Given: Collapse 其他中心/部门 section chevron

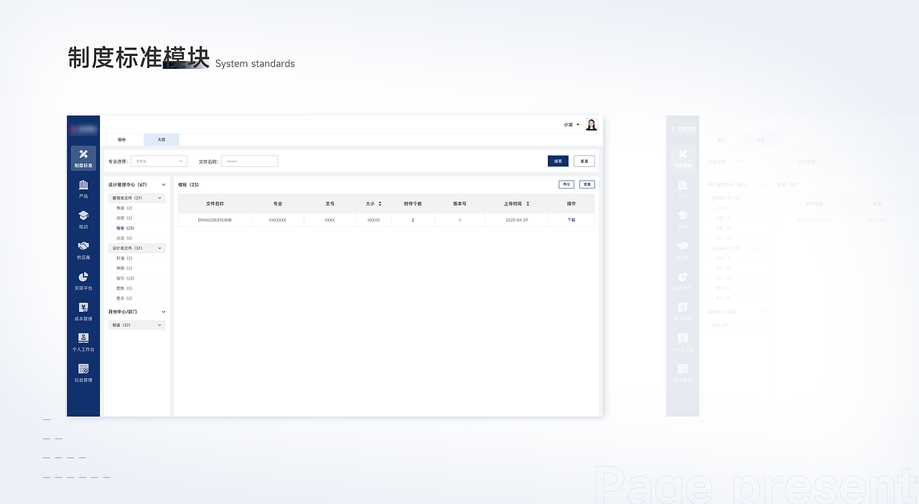Looking at the screenshot, I should click(164, 312).
